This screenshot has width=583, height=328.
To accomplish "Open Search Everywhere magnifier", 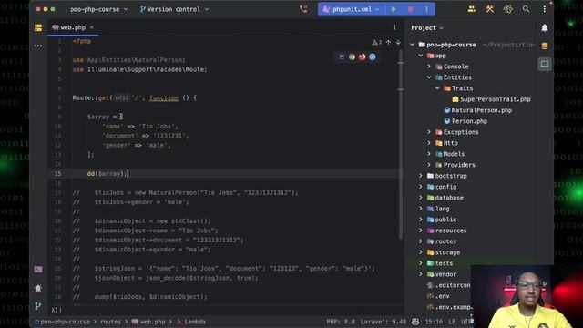I will 527,9.
